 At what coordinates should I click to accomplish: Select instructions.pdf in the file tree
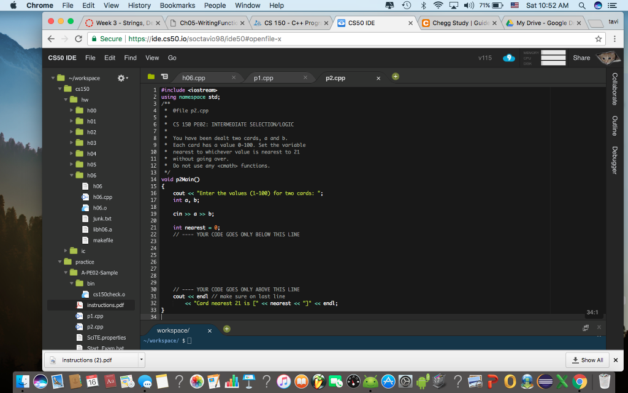[105, 305]
